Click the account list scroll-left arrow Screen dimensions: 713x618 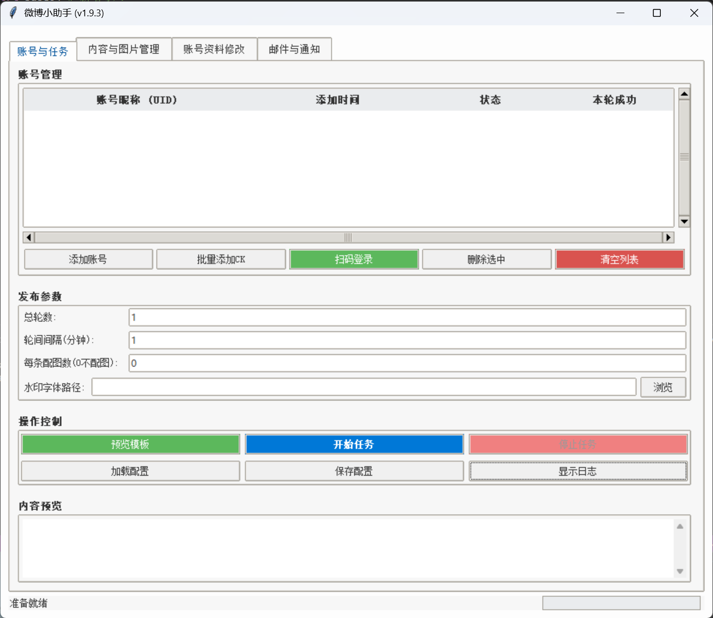[29, 237]
